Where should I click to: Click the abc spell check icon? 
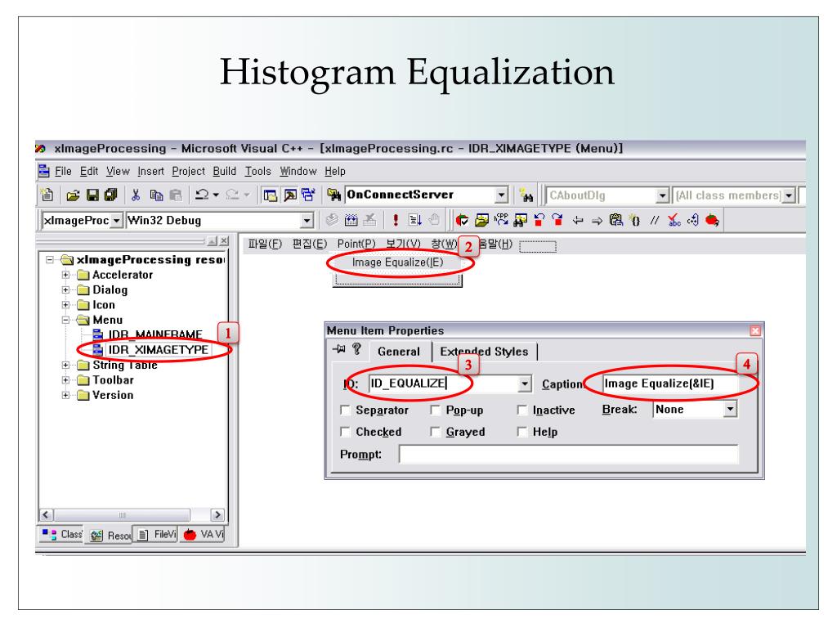point(674,220)
